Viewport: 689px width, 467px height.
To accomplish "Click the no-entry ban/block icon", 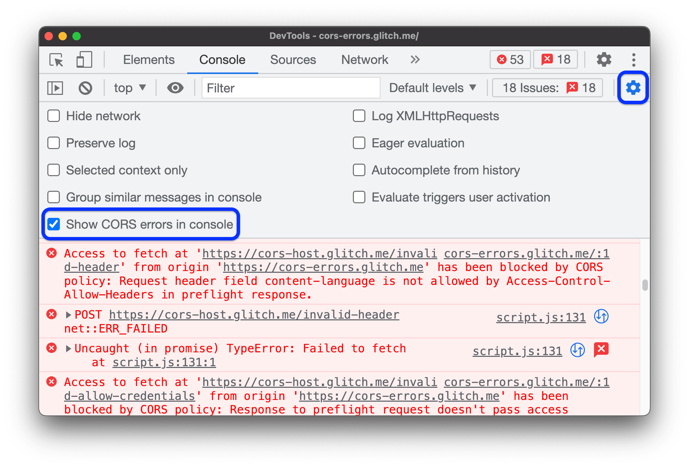I will [x=86, y=88].
